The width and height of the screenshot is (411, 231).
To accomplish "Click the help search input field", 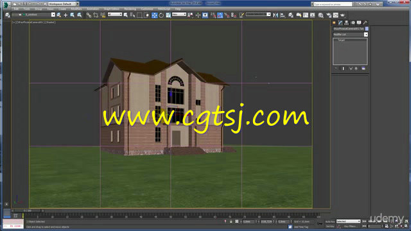I will [333, 4].
